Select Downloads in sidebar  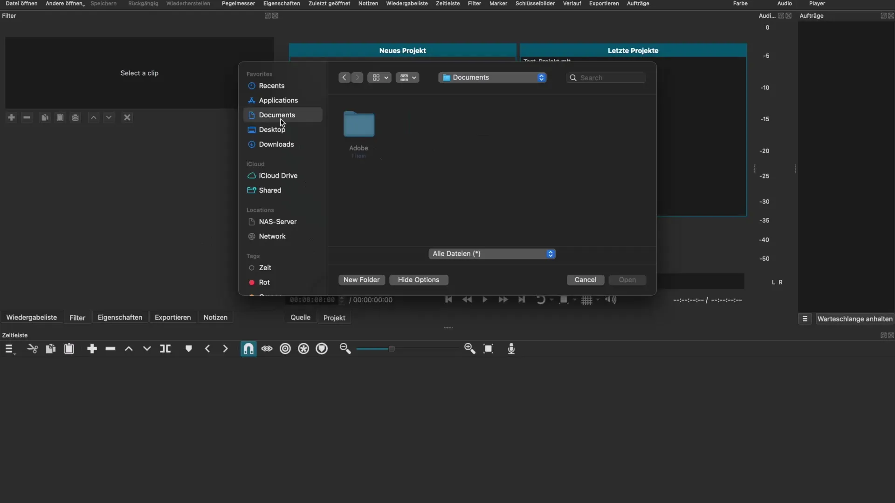282,144
